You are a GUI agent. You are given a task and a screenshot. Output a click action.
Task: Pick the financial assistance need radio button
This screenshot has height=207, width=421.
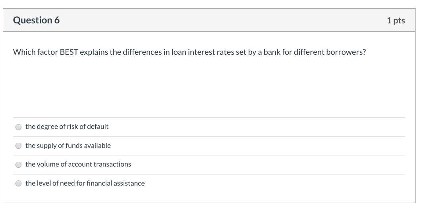coord(18,183)
